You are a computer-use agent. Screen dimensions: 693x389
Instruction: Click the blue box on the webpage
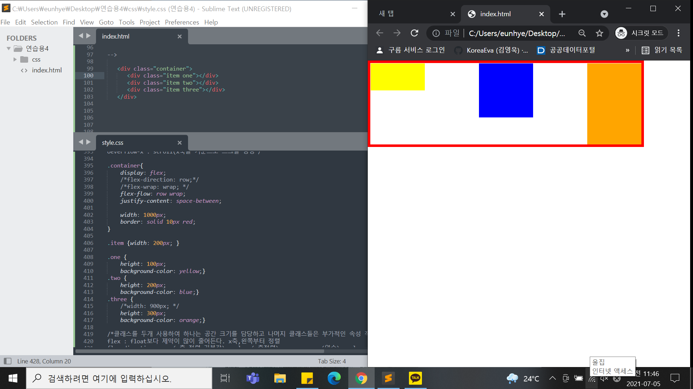(x=506, y=90)
